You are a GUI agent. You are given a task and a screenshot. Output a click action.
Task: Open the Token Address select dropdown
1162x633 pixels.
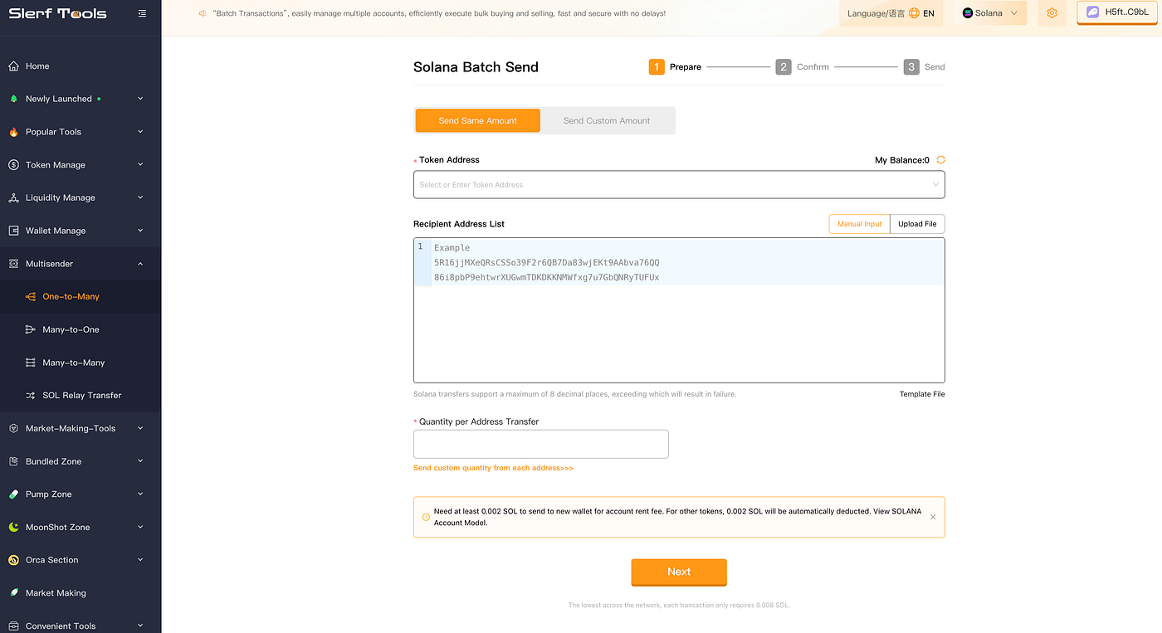679,184
